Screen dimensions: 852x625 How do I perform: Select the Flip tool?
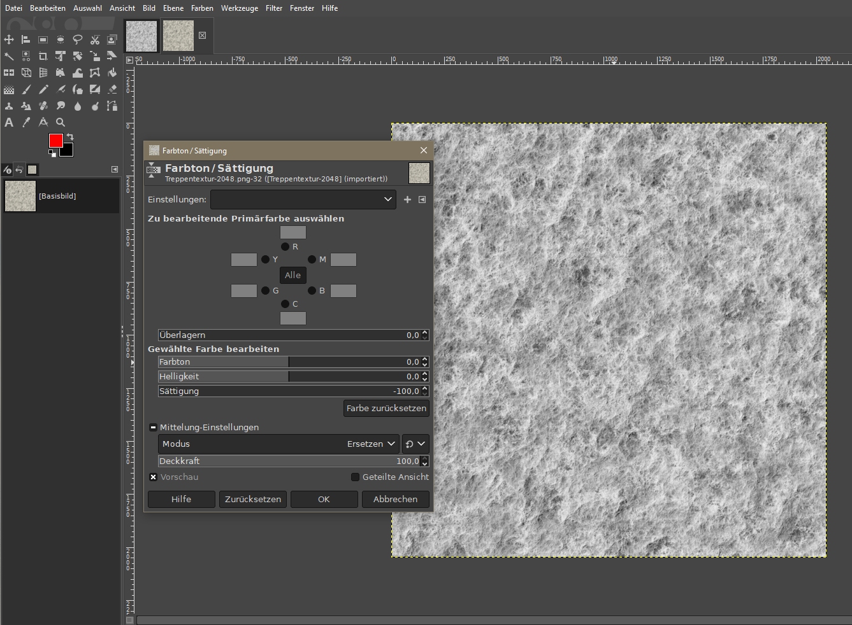tap(9, 73)
